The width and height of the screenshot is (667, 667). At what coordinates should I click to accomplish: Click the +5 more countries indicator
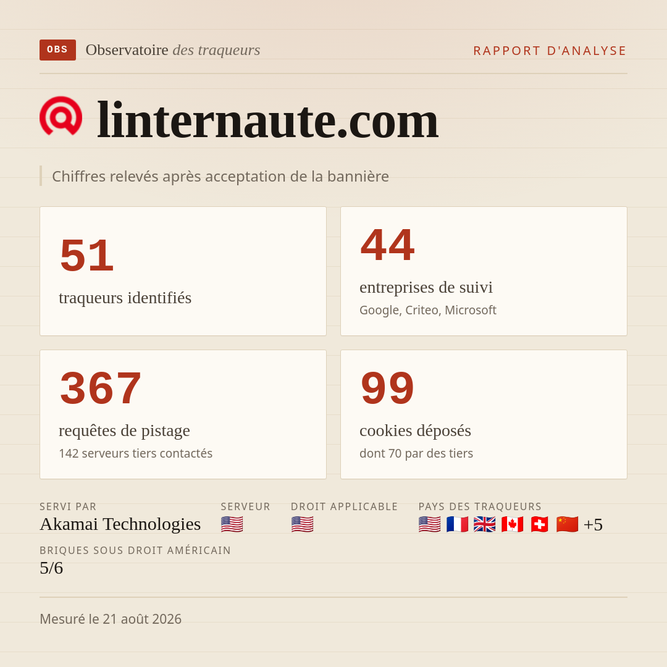pos(594,524)
